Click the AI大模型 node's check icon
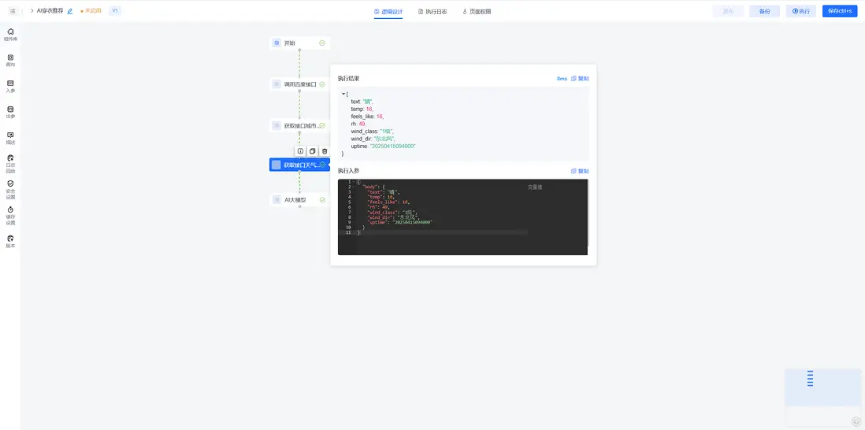The width and height of the screenshot is (865, 430). pyautogui.click(x=322, y=199)
